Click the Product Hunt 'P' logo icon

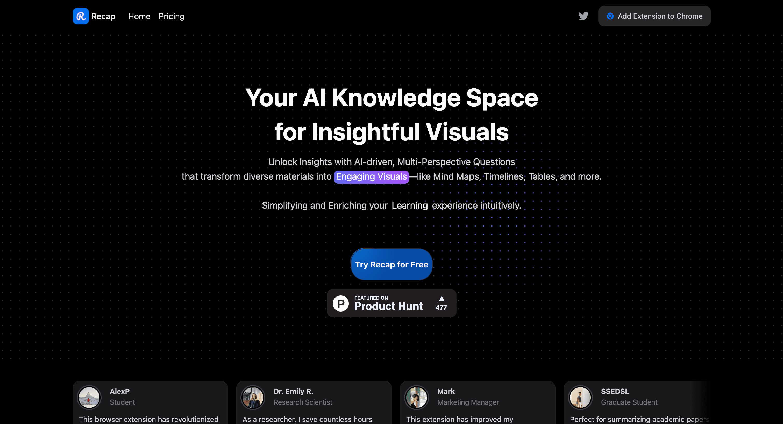[x=340, y=303]
